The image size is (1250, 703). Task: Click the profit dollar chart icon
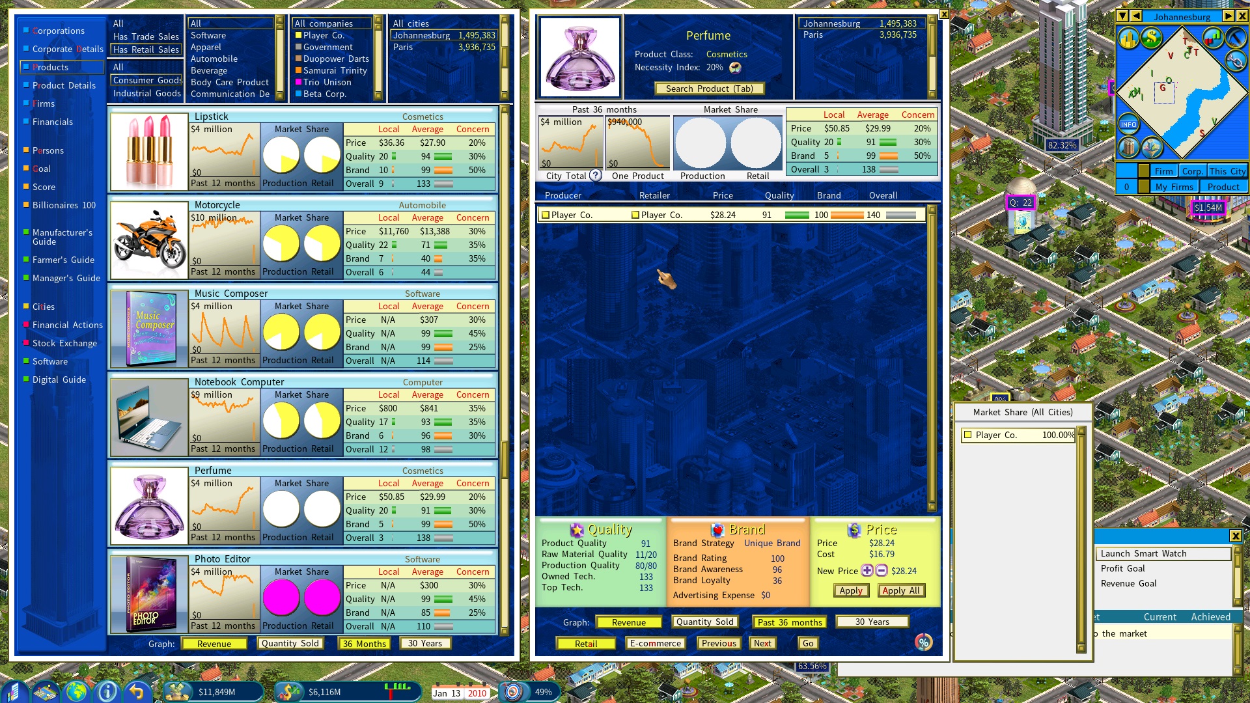tap(288, 691)
